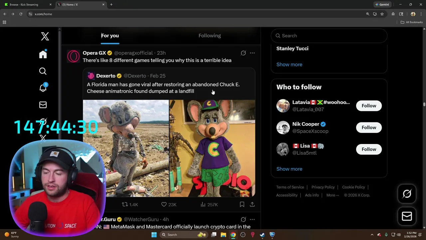Open Cookie Policy link
426x240 pixels.
pyautogui.click(x=353, y=187)
